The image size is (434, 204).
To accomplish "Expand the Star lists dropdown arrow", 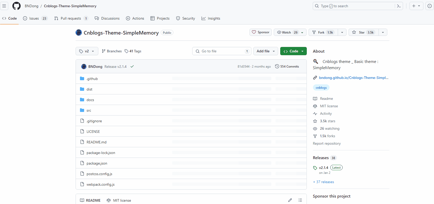I will 383,32.
